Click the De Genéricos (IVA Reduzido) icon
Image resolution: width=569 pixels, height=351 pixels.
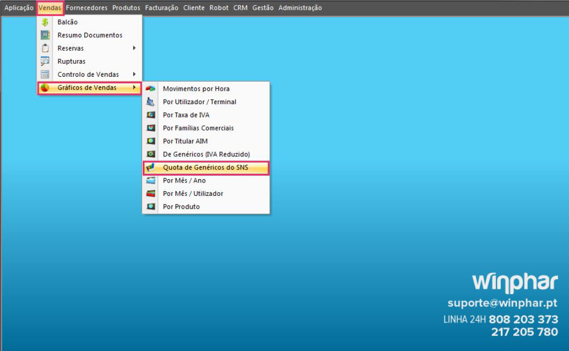[151, 154]
